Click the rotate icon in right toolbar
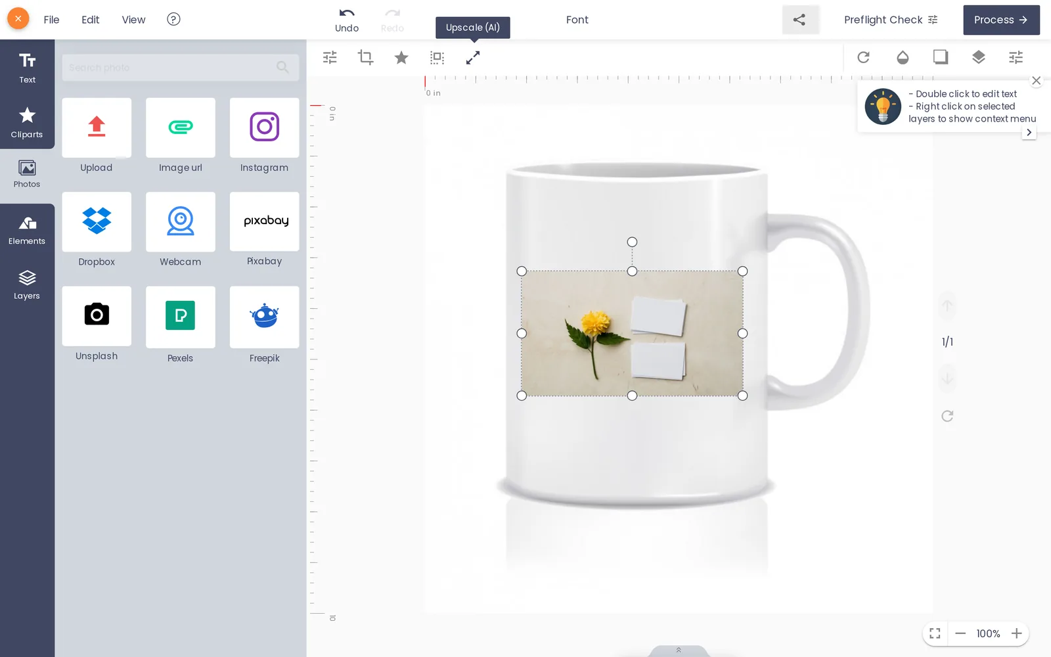1051x657 pixels. pos(864,57)
